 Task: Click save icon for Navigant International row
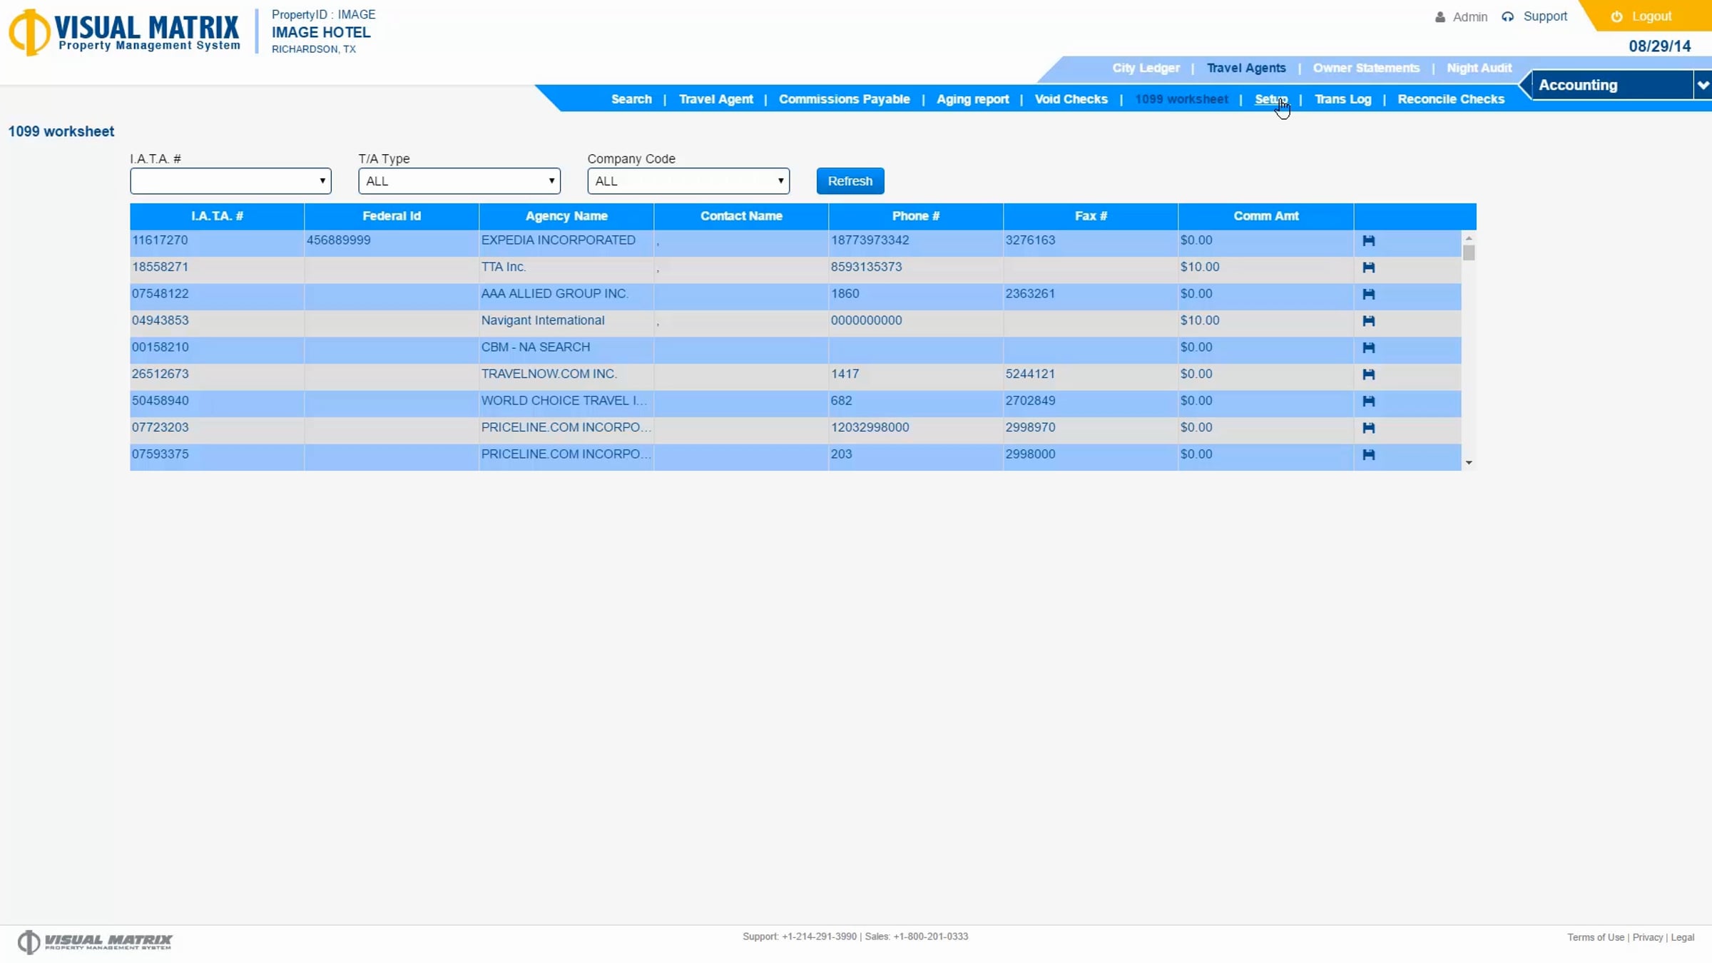pyautogui.click(x=1368, y=321)
